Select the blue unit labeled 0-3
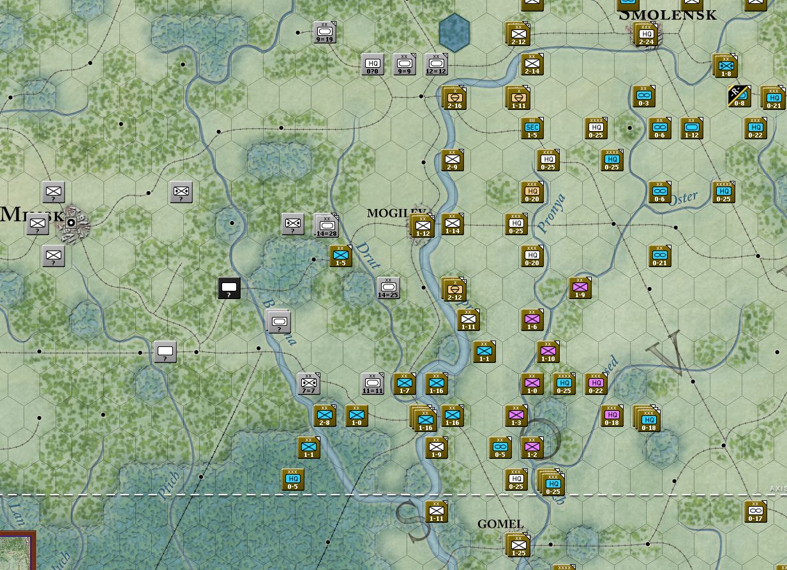 [644, 96]
